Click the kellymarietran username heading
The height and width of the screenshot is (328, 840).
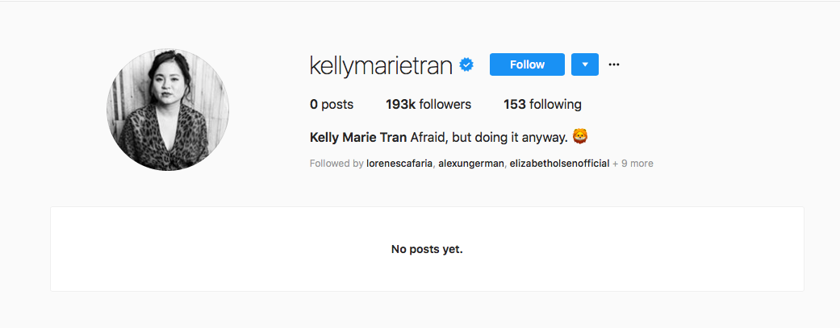pyautogui.click(x=381, y=65)
